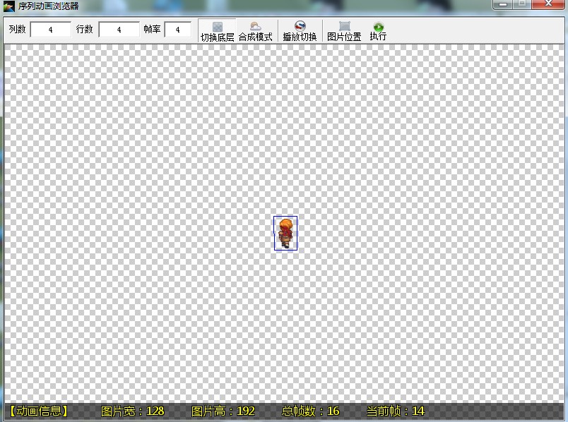Click the 总帧数：16 status text

pyautogui.click(x=310, y=411)
